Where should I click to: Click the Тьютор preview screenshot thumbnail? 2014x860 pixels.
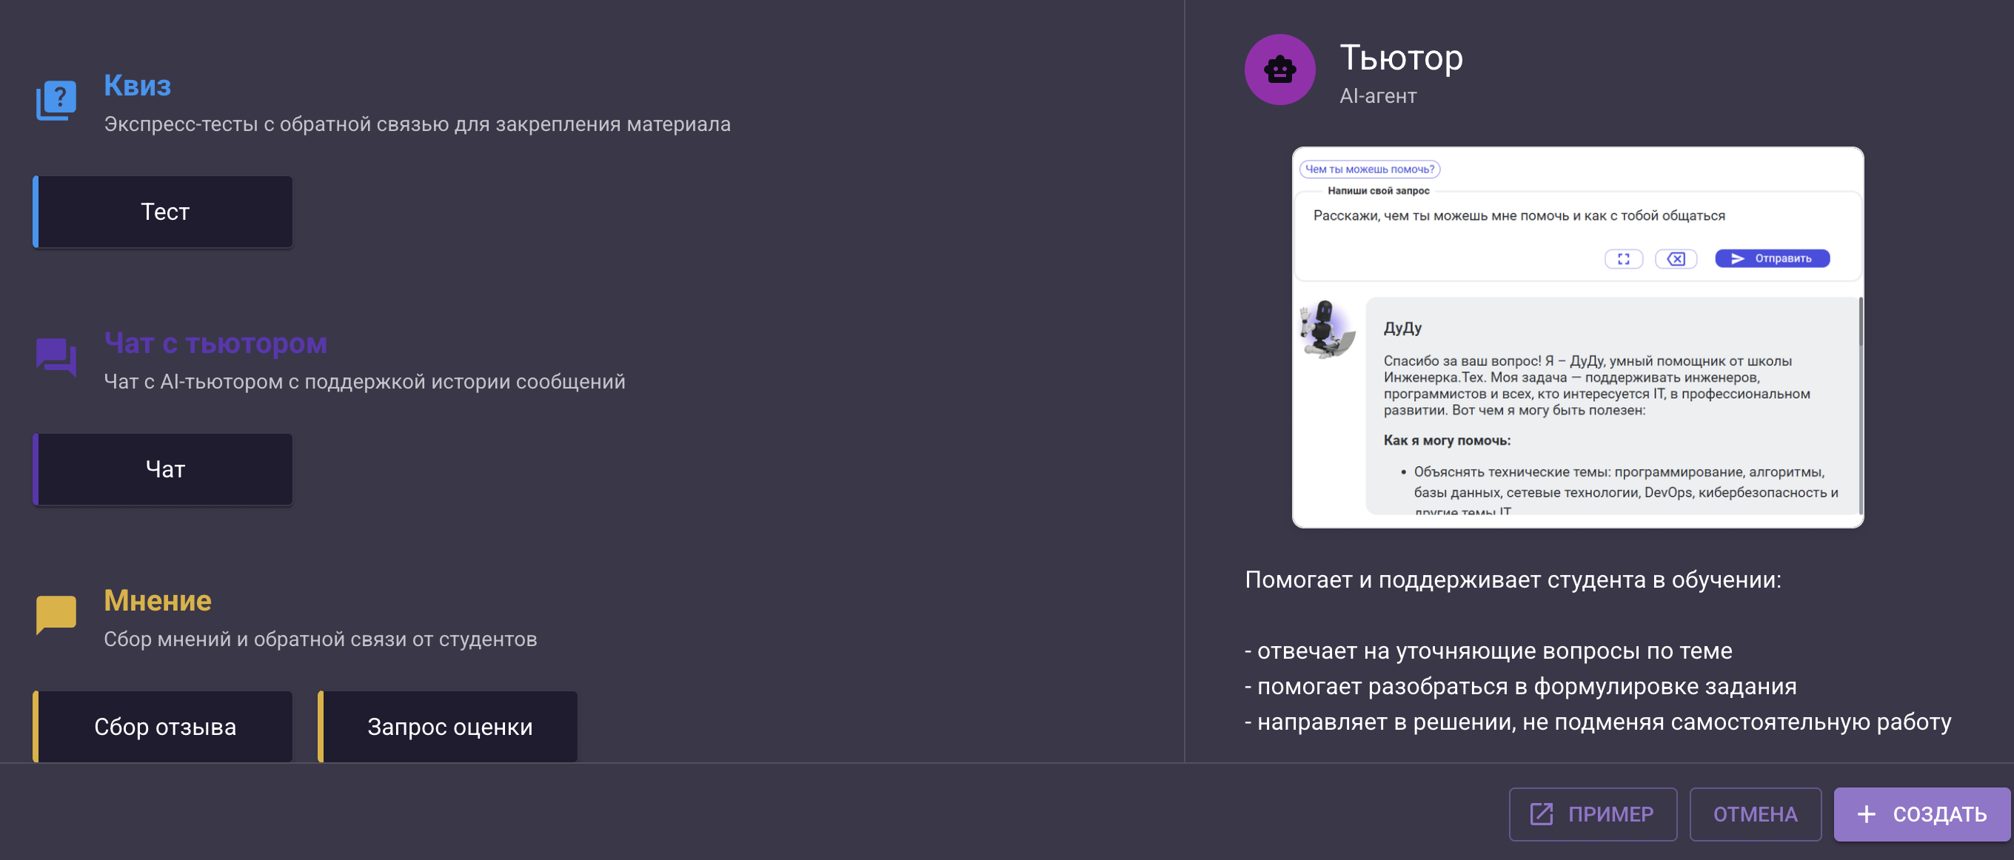tap(1578, 337)
